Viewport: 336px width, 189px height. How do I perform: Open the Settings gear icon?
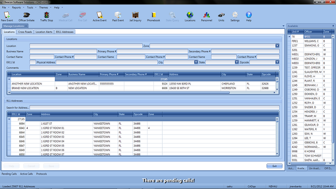[x=235, y=15]
